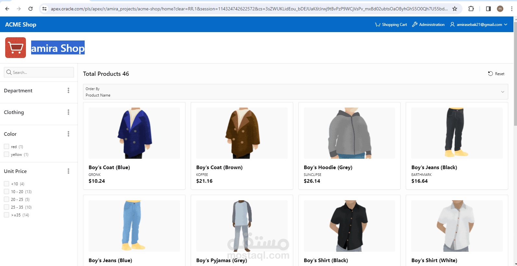Click the browser address bar URL

pyautogui.click(x=249, y=9)
